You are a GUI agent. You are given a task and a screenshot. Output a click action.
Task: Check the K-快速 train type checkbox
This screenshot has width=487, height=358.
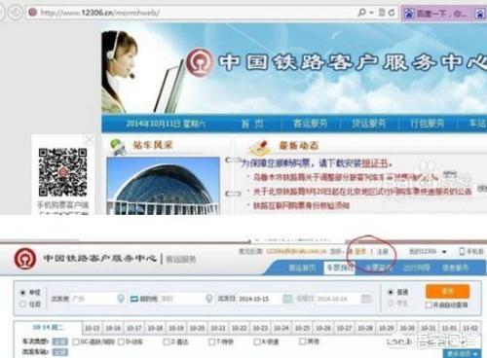(257, 341)
